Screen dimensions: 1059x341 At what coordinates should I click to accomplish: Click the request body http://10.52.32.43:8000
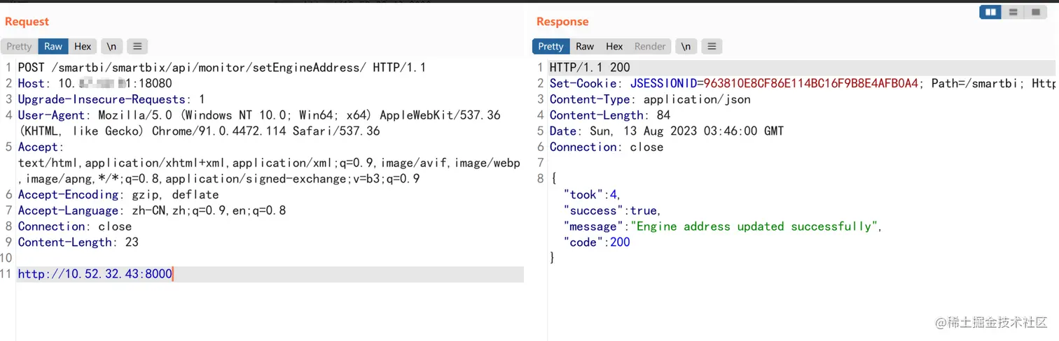[x=95, y=274]
